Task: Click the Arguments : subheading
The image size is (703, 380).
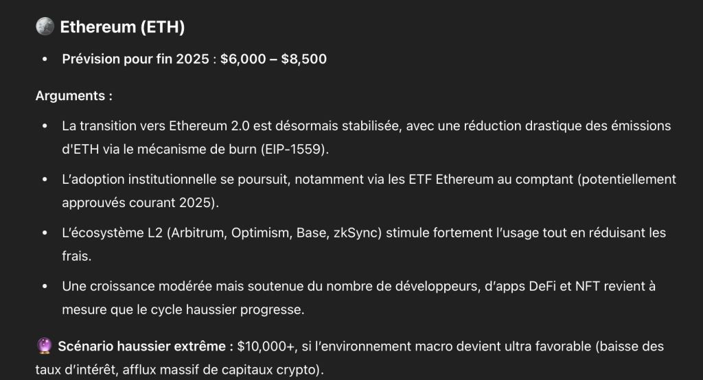Action: point(74,96)
